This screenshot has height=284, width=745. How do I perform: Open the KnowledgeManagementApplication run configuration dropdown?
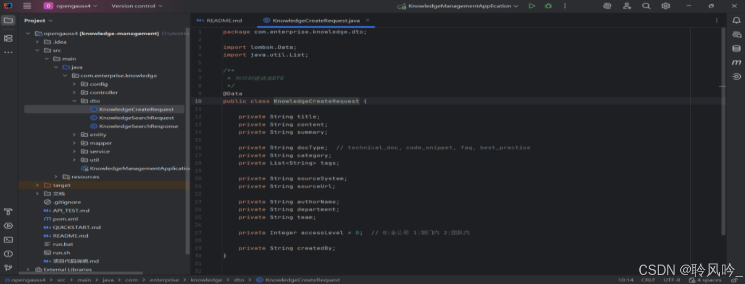(x=458, y=6)
